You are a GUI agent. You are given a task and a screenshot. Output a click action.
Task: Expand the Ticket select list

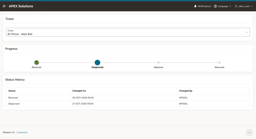128,32
